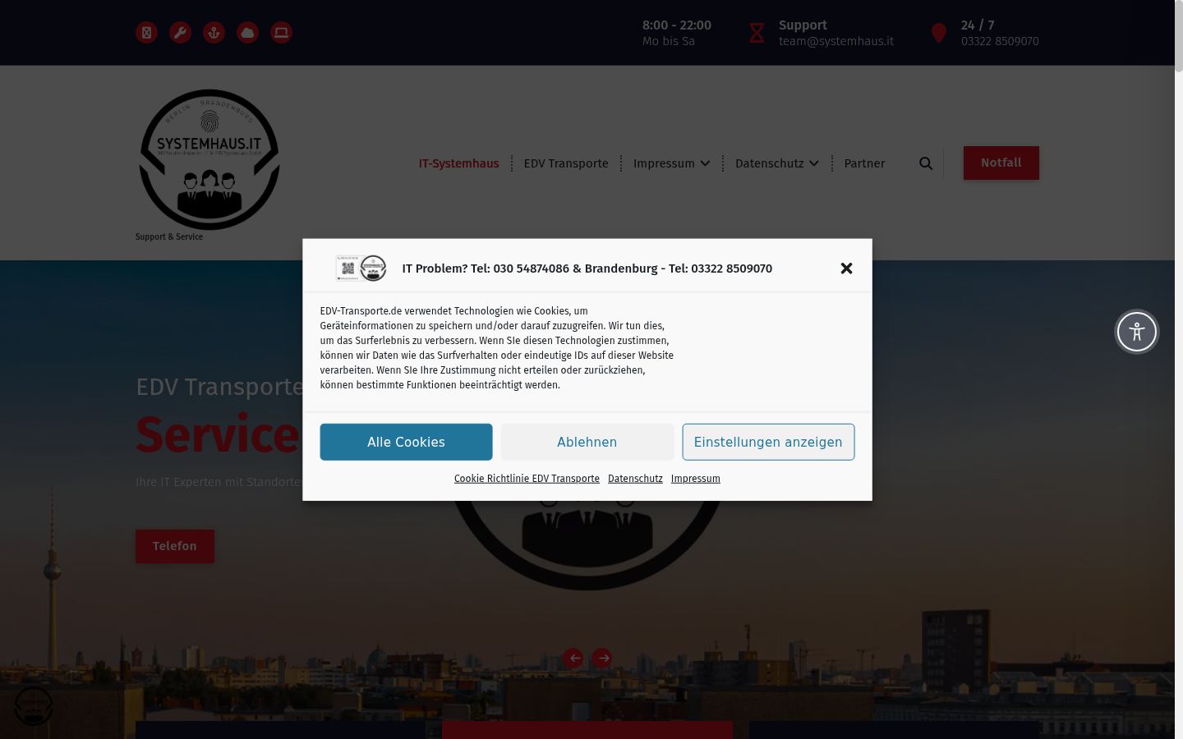This screenshot has height=739, width=1183.
Task: Click the cloud icon in top bar
Action: pyautogui.click(x=247, y=33)
